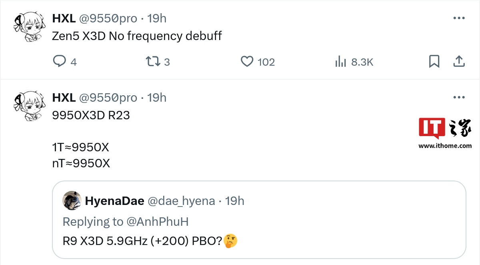This screenshot has height=265, width=480.
Task: Click the 19h timestamp on first tweet
Action: [157, 18]
